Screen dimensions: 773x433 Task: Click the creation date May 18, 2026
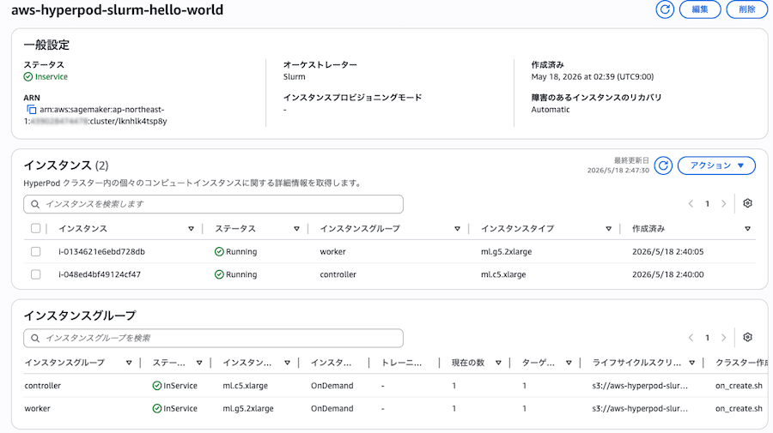[x=592, y=77]
